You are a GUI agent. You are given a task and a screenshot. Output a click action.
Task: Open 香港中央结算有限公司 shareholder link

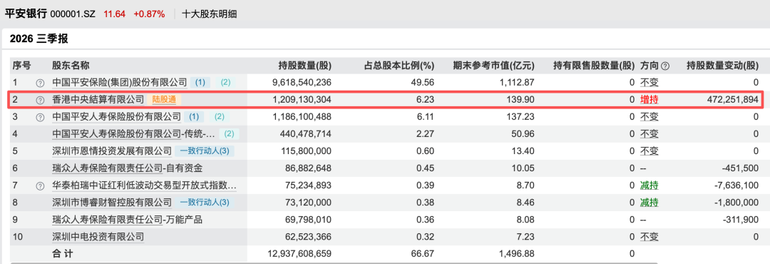pos(98,100)
